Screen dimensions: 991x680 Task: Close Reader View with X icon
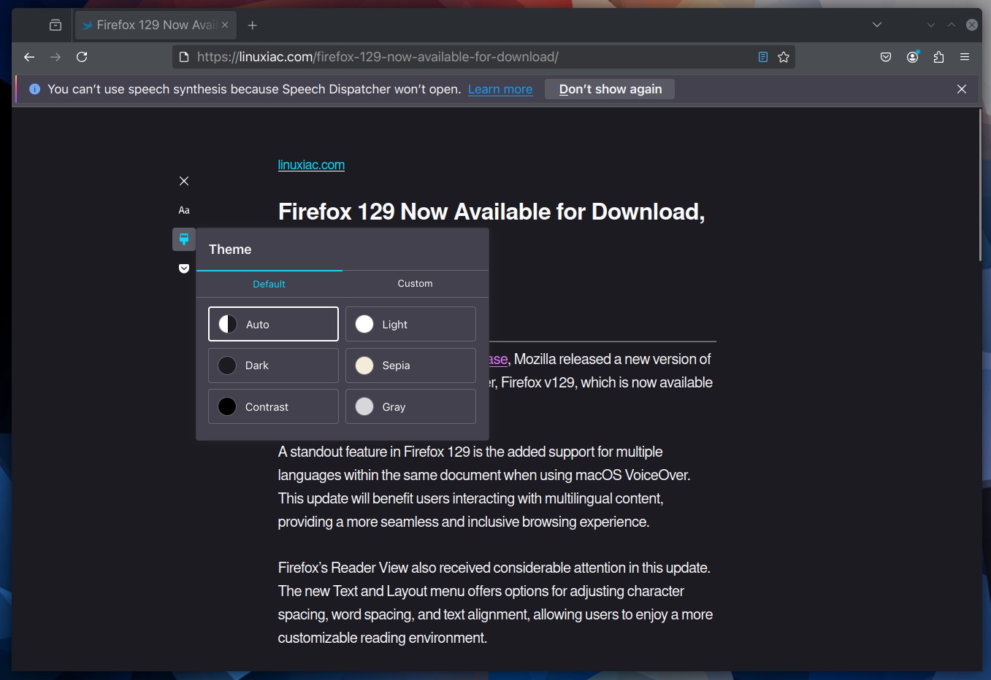click(x=184, y=181)
